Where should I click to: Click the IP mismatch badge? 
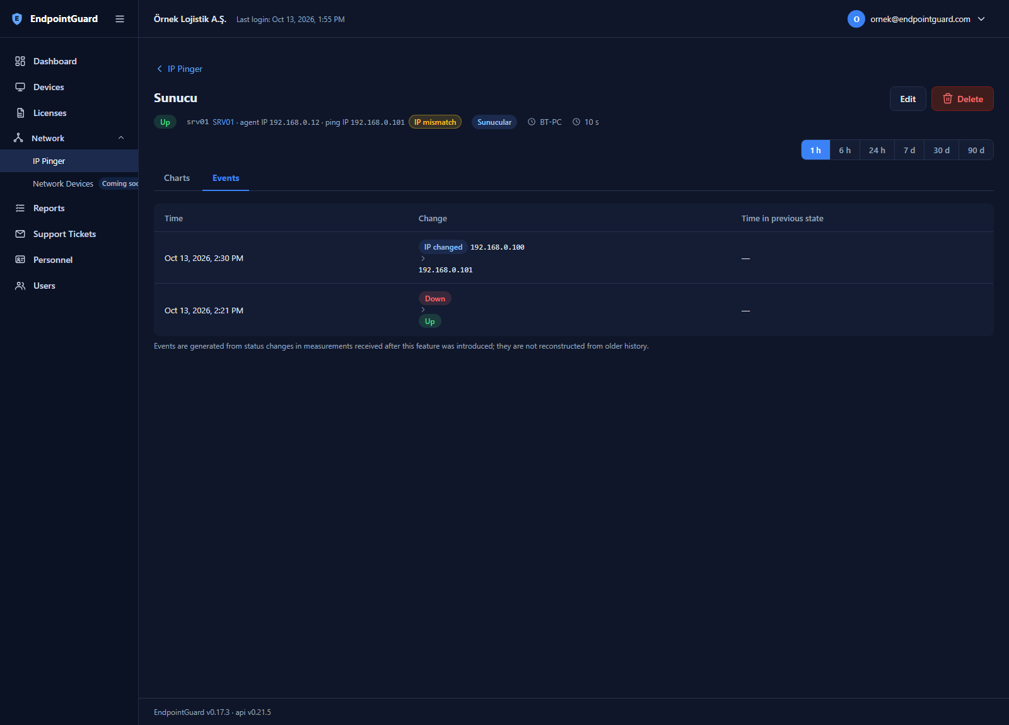(435, 122)
